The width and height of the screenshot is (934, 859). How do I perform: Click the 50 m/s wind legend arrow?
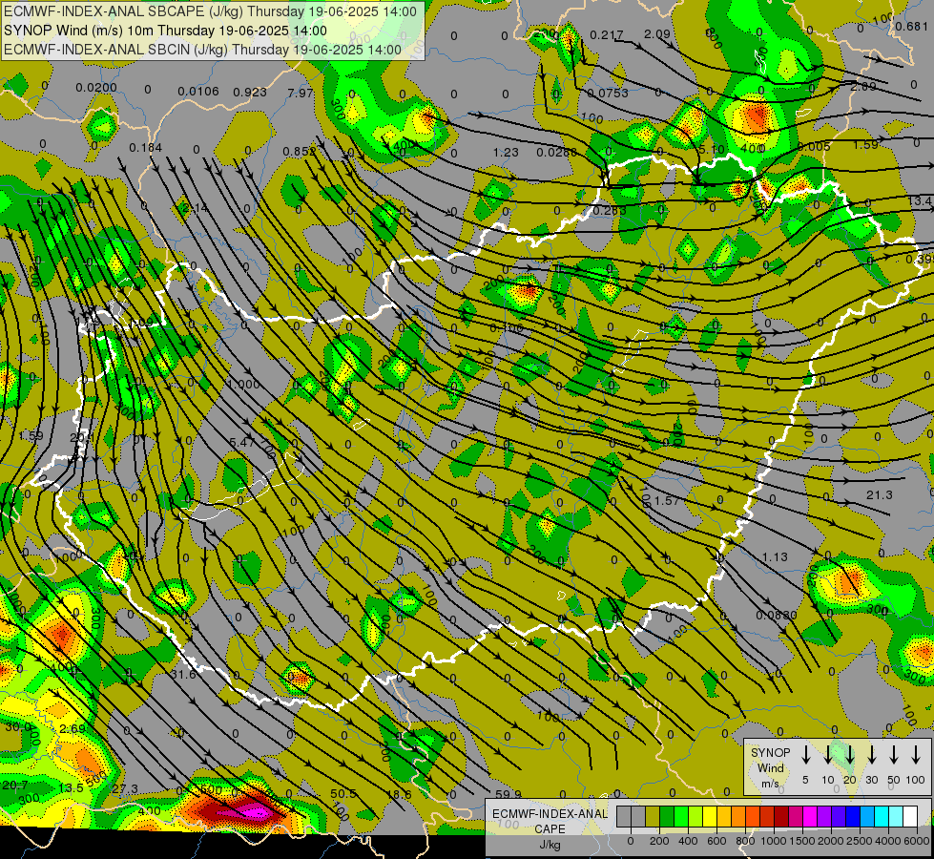[x=894, y=755]
